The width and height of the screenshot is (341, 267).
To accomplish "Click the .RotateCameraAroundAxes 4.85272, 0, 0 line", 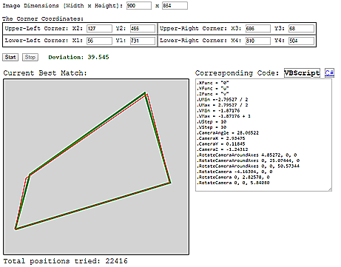I will 247,155.
